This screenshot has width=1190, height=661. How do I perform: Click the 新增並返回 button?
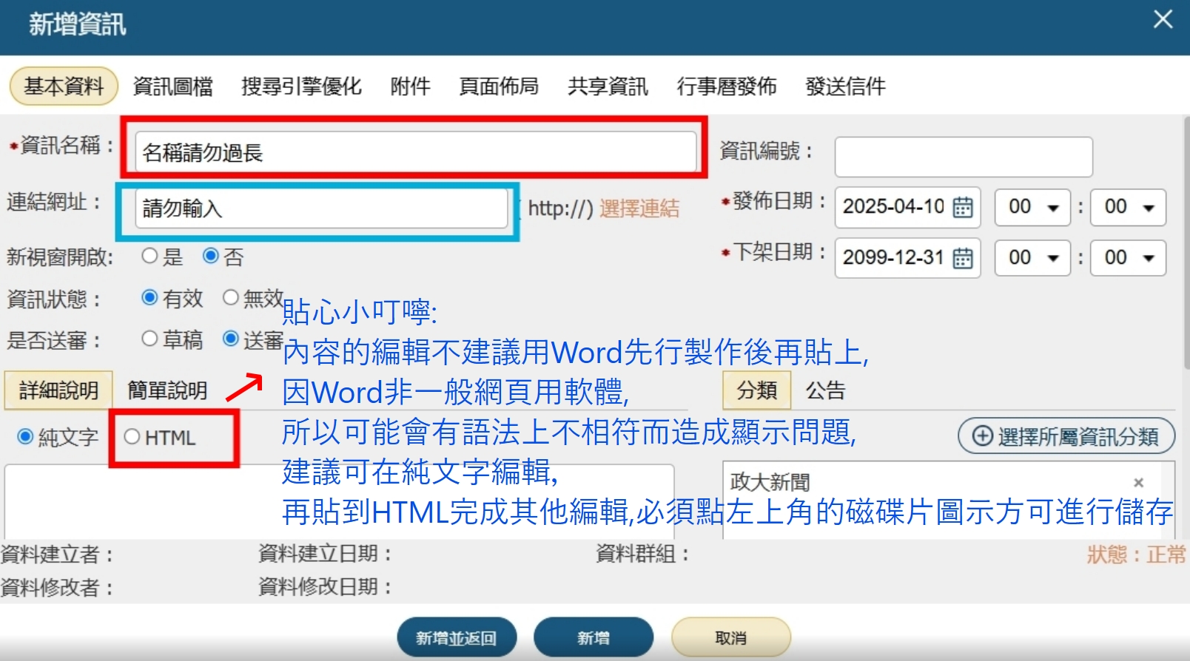click(457, 637)
